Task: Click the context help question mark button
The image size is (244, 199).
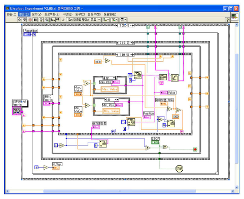Action: pyautogui.click(x=228, y=20)
